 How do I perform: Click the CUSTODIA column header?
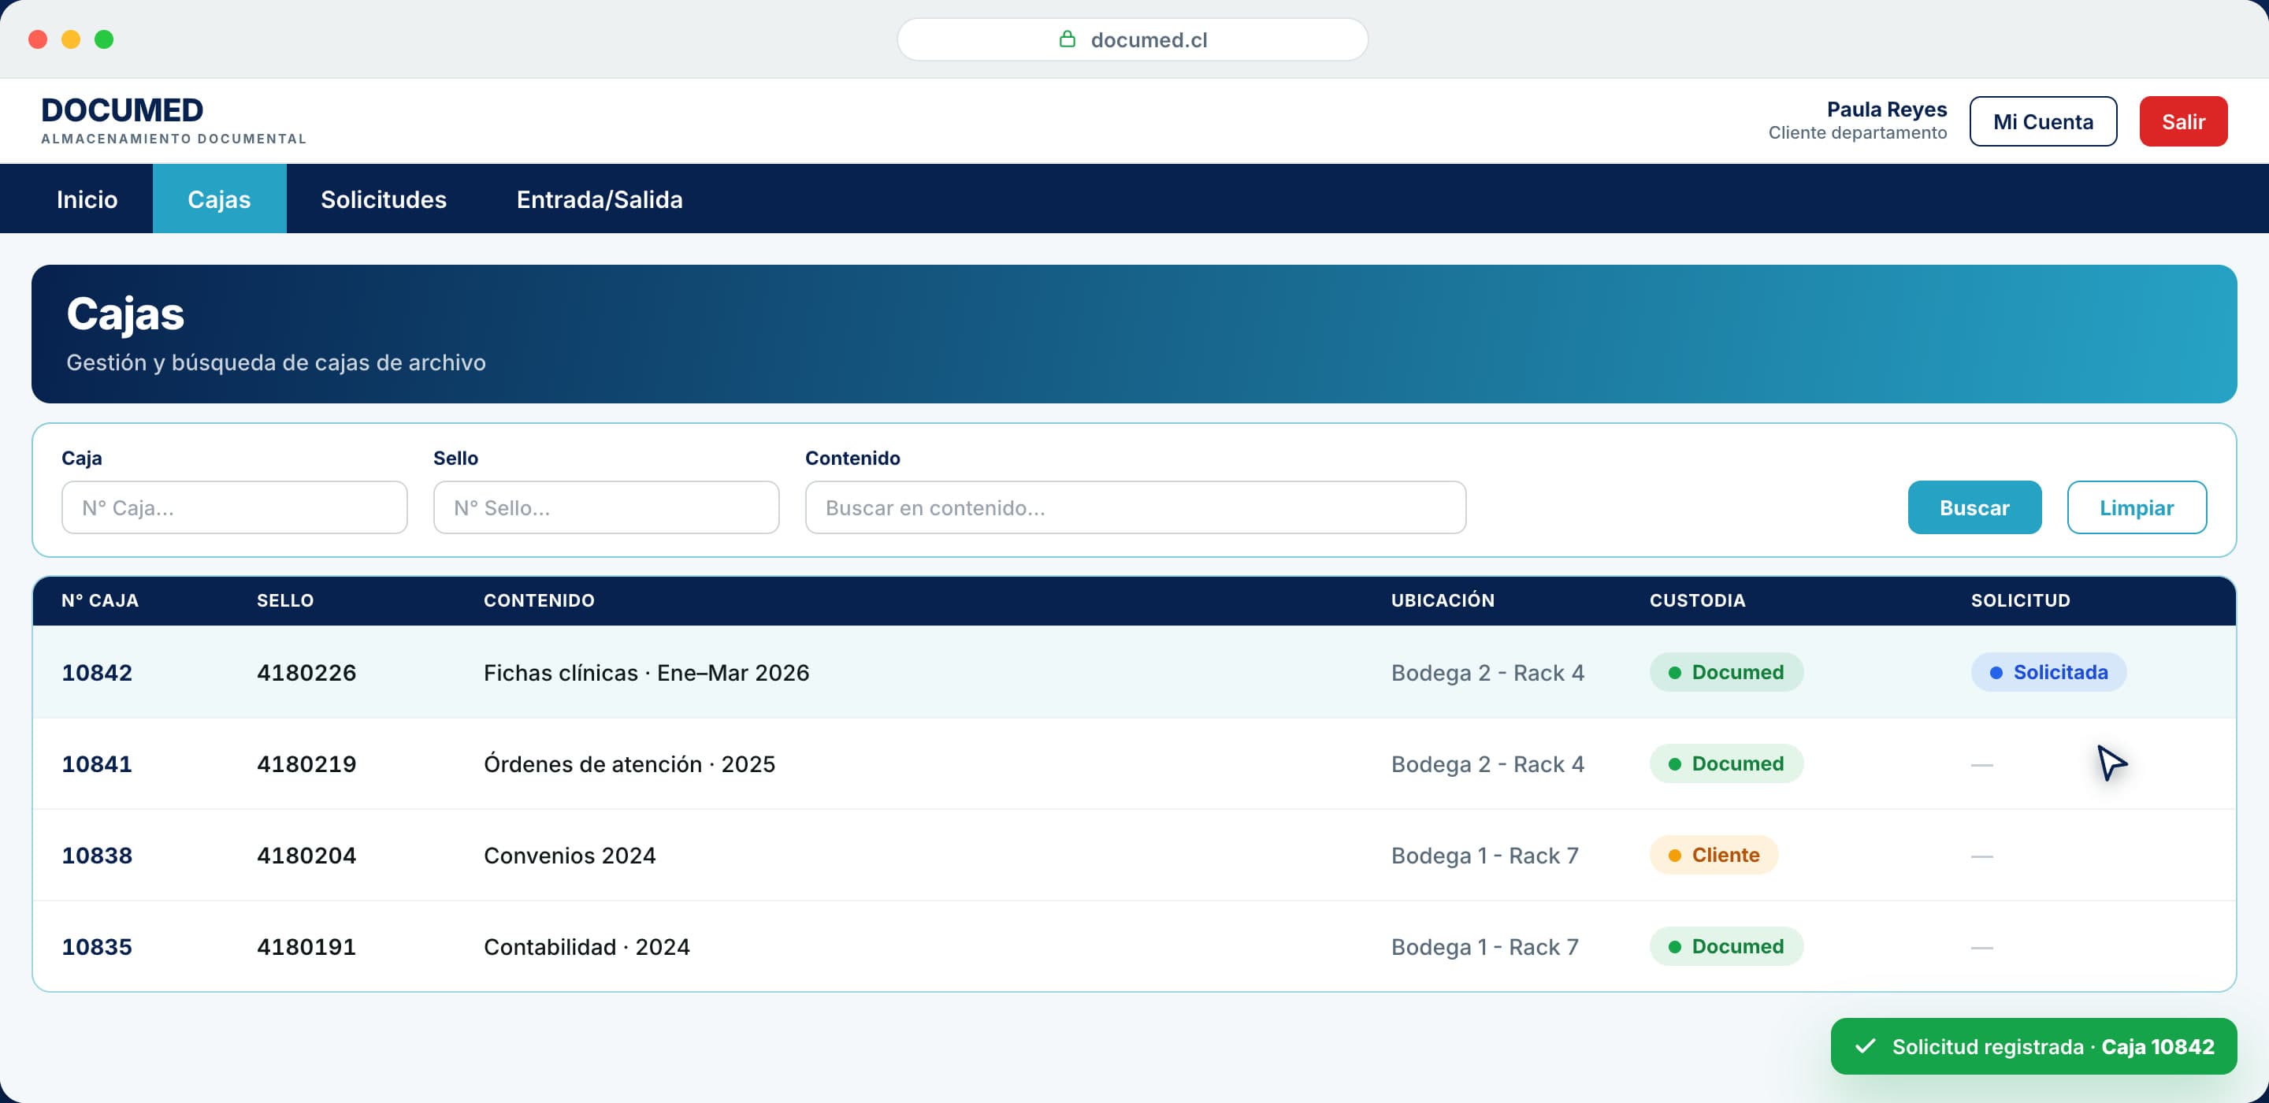click(x=1697, y=600)
